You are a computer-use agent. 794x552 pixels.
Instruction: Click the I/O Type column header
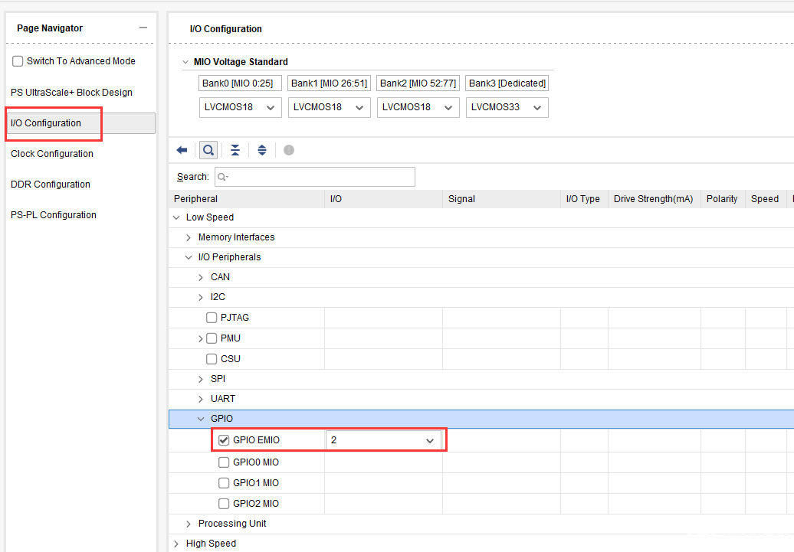point(584,199)
